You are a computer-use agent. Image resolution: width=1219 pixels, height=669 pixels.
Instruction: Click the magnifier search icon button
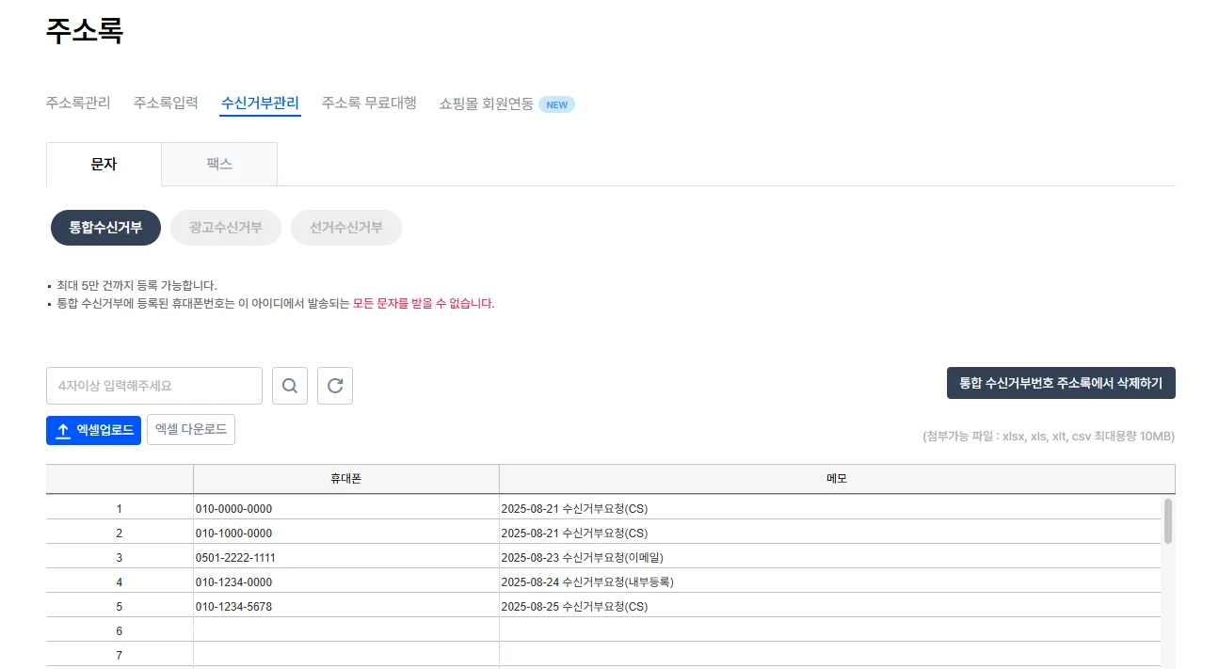click(290, 386)
